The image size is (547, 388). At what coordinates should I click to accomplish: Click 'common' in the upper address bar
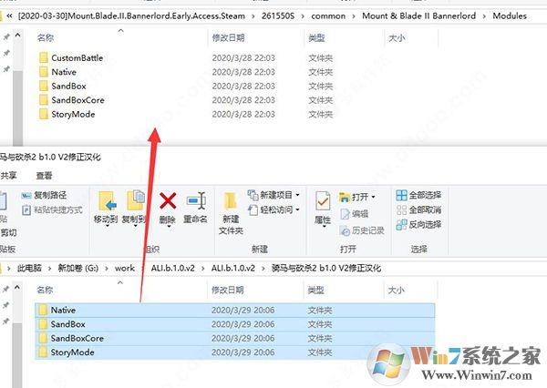pos(328,16)
